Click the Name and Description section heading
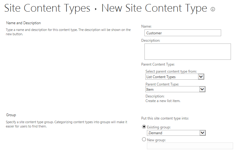This screenshot has width=238, height=152. (23, 23)
